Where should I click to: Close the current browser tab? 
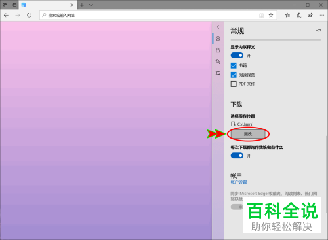click(x=72, y=5)
